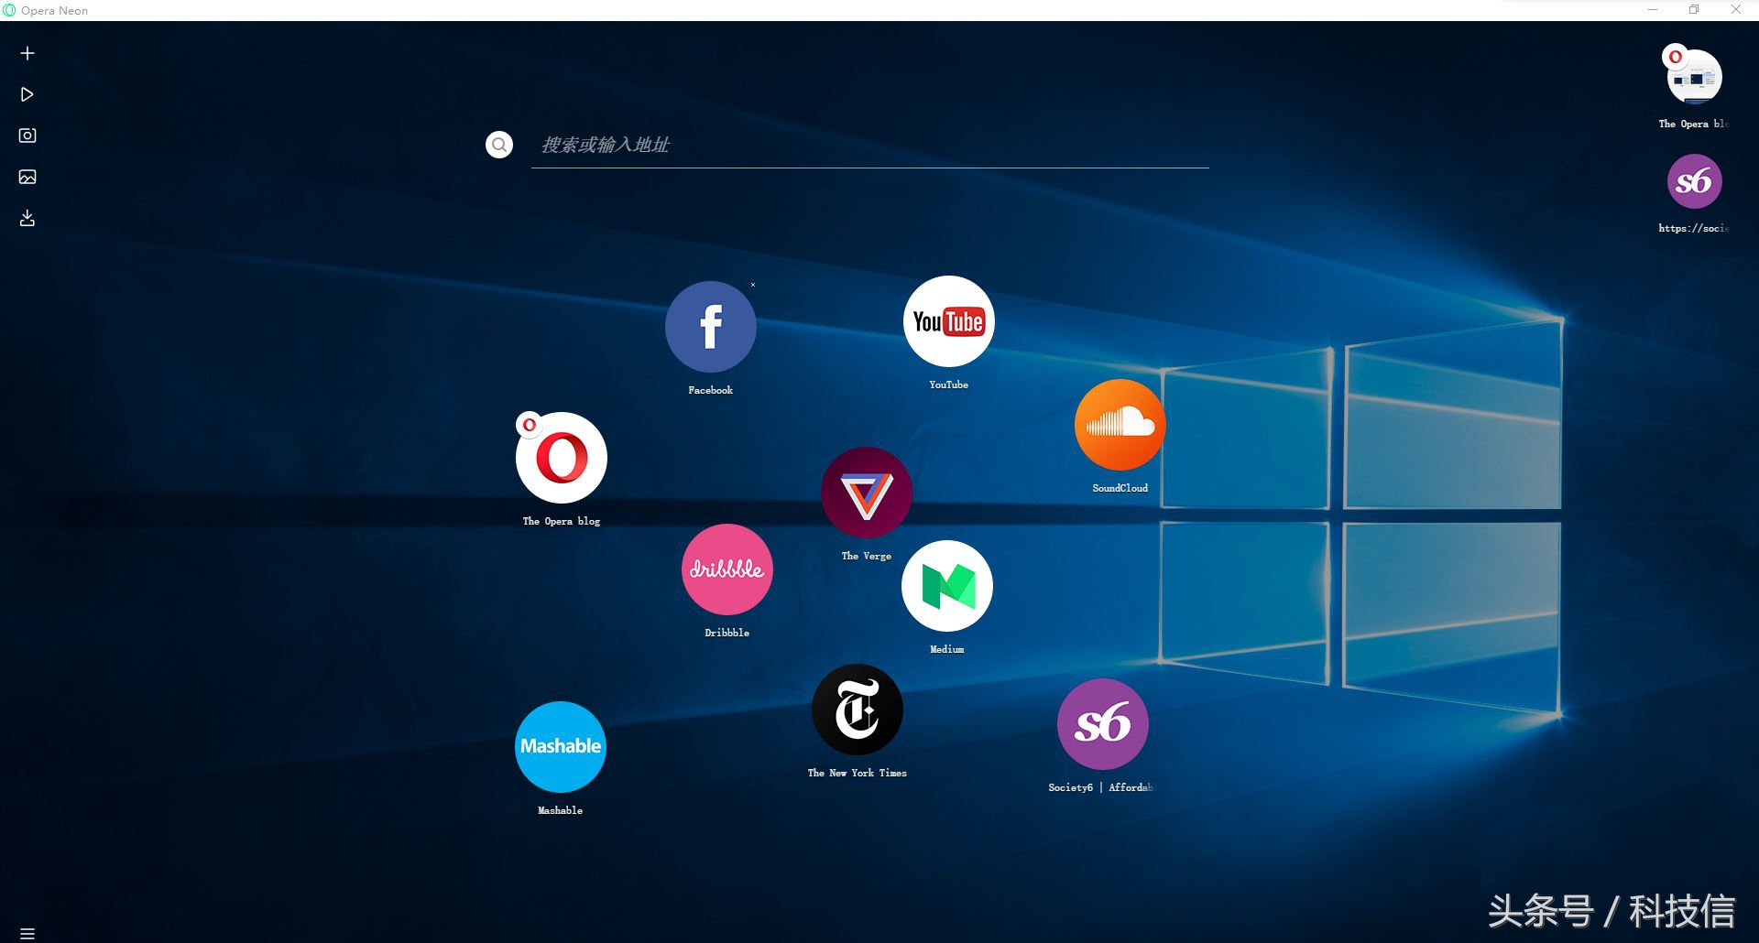This screenshot has width=1759, height=943.
Task: Open the Facebook speed dial bubble
Action: pyautogui.click(x=711, y=327)
